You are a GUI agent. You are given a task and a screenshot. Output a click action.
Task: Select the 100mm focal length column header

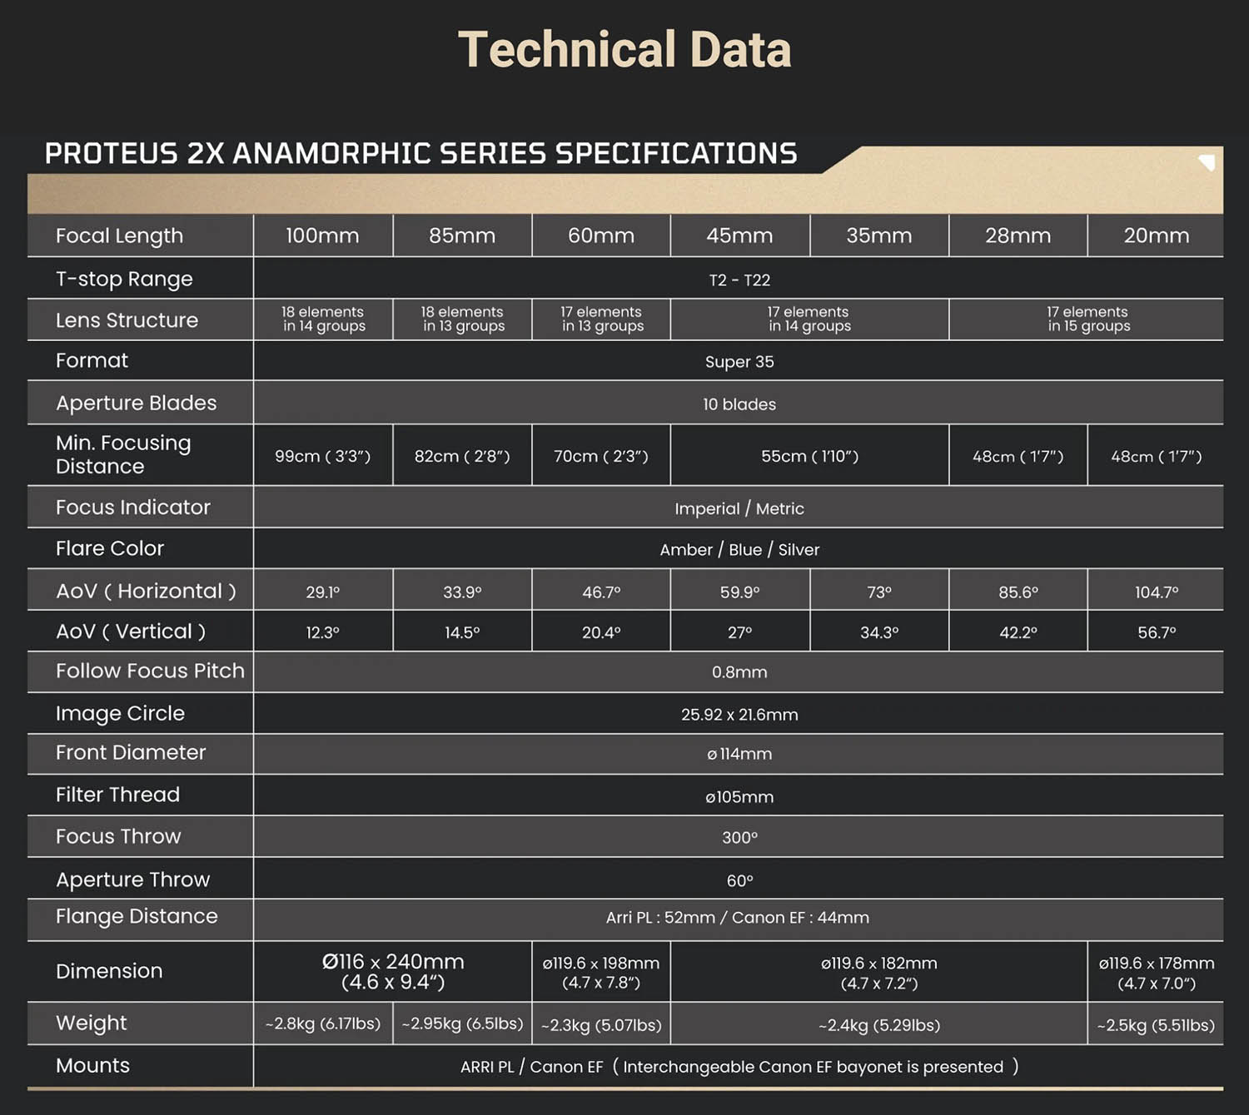[322, 235]
